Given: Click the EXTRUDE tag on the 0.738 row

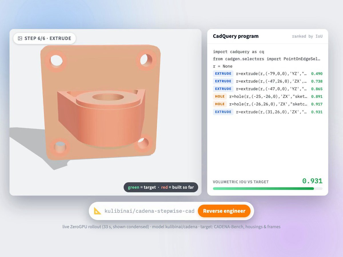Looking at the screenshot, I should (223, 81).
